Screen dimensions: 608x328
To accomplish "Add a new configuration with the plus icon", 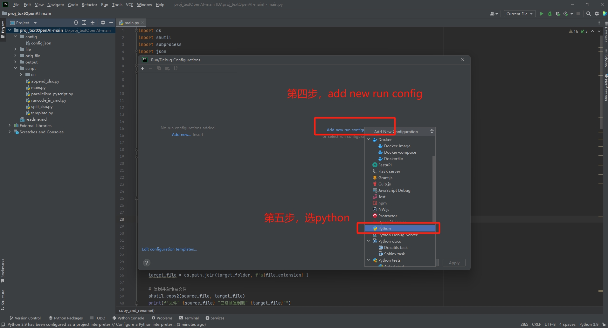I will pyautogui.click(x=142, y=68).
